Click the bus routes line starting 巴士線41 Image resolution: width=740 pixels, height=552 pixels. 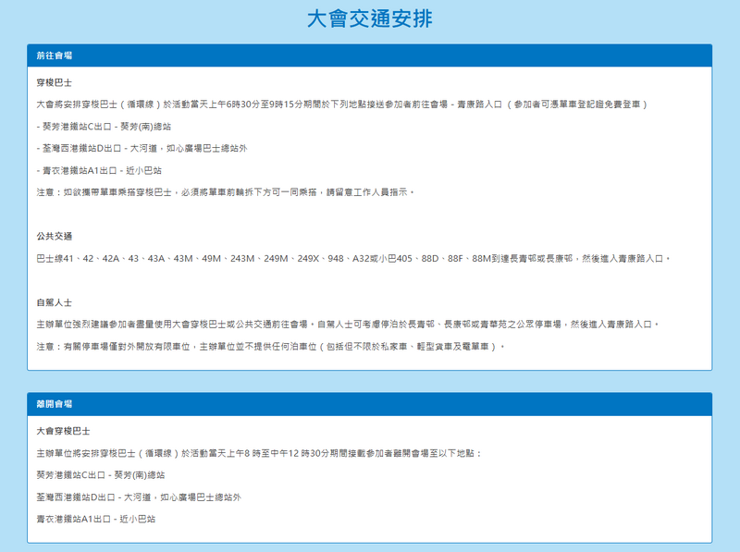[x=352, y=258]
